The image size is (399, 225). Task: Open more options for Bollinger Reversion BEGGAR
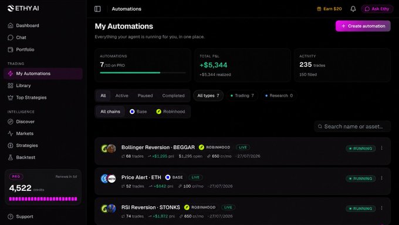click(382, 148)
